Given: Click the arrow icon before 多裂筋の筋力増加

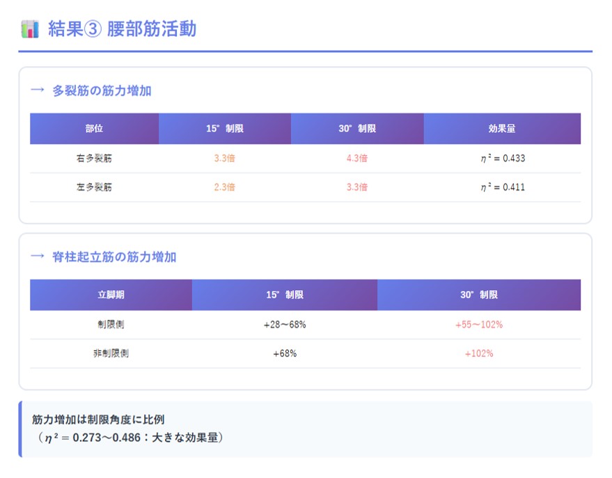Looking at the screenshot, I should click(38, 90).
